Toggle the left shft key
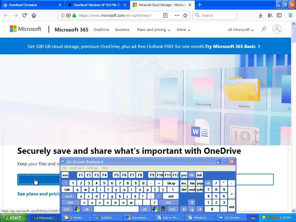This screenshot has height=222, width=296. tap(70, 203)
